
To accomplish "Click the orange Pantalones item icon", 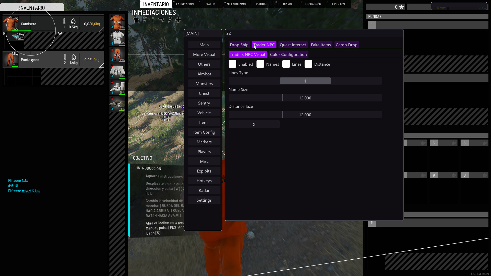I will 11,59.
